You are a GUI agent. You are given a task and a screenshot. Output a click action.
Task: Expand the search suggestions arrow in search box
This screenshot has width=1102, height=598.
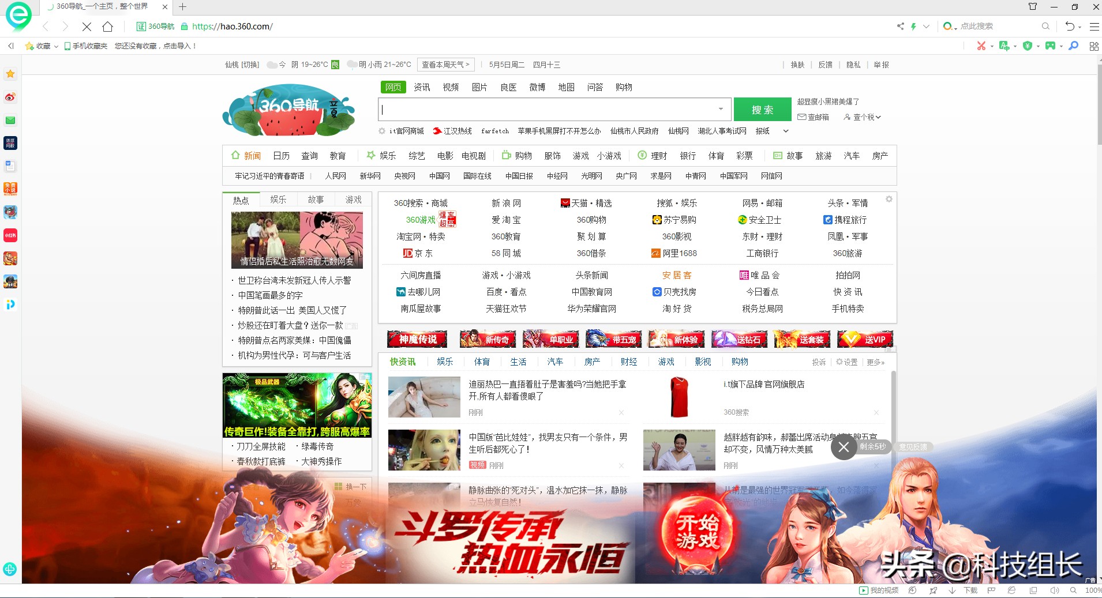pyautogui.click(x=720, y=109)
